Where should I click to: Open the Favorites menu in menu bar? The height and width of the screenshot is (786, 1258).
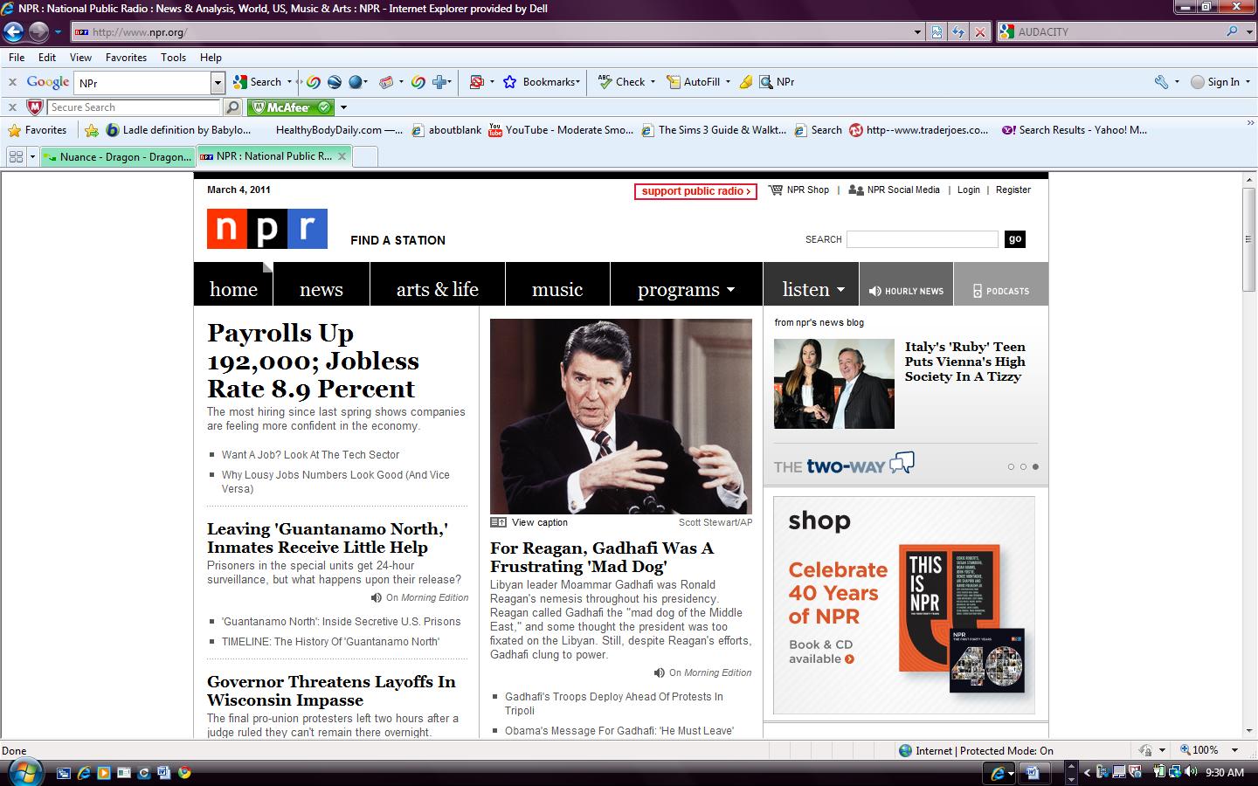tap(126, 58)
